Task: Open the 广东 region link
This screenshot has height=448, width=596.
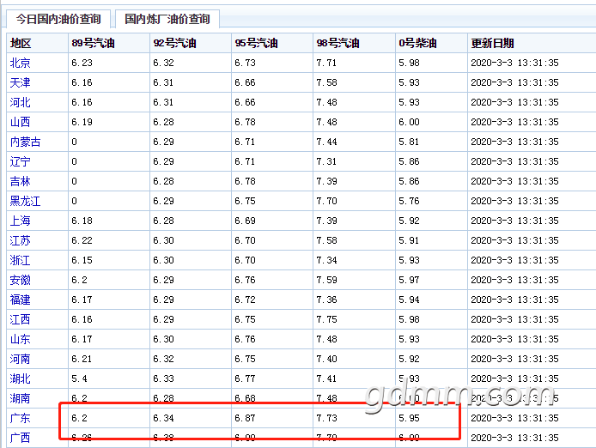Action: click(20, 418)
